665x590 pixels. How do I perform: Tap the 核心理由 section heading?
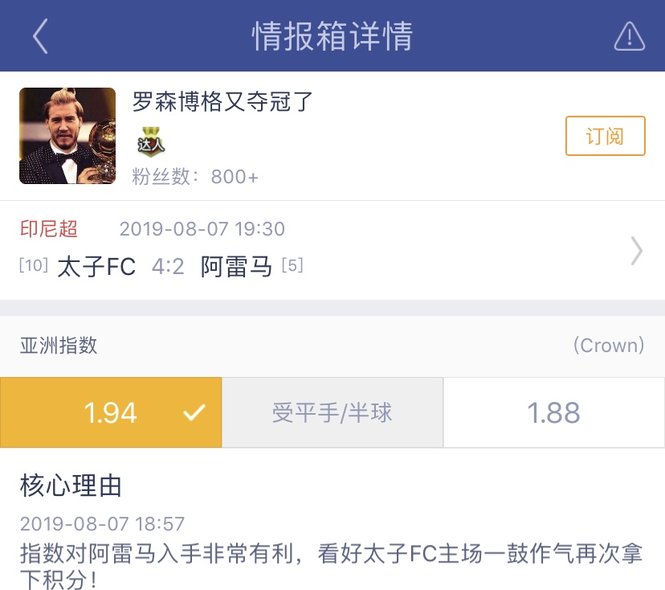click(x=71, y=486)
